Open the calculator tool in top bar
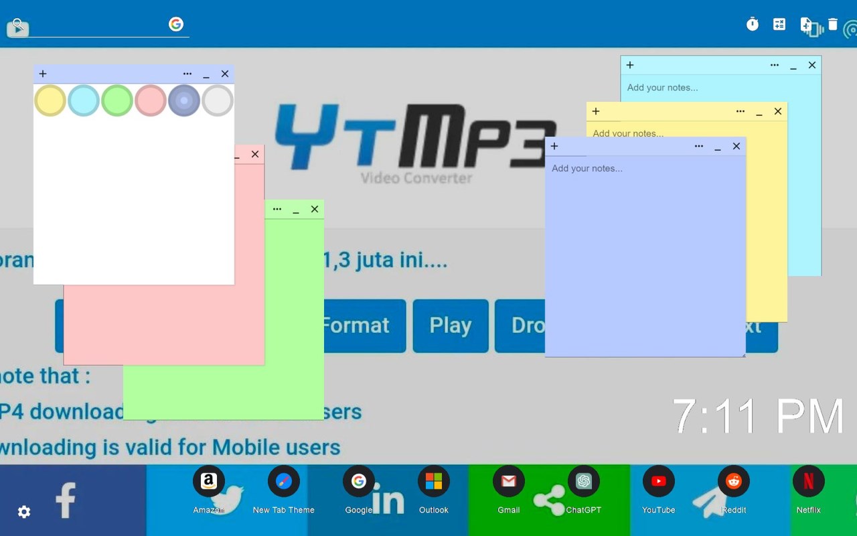857x536 pixels. pyautogui.click(x=779, y=25)
